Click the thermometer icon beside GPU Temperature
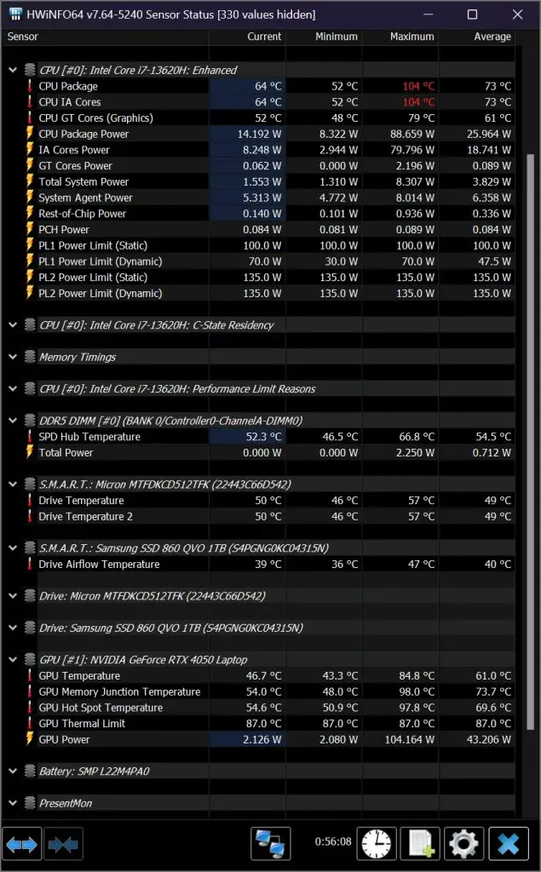 point(30,675)
